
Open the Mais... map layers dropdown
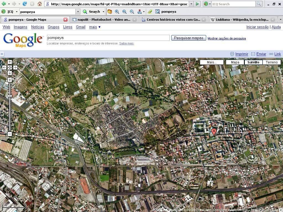point(212,62)
